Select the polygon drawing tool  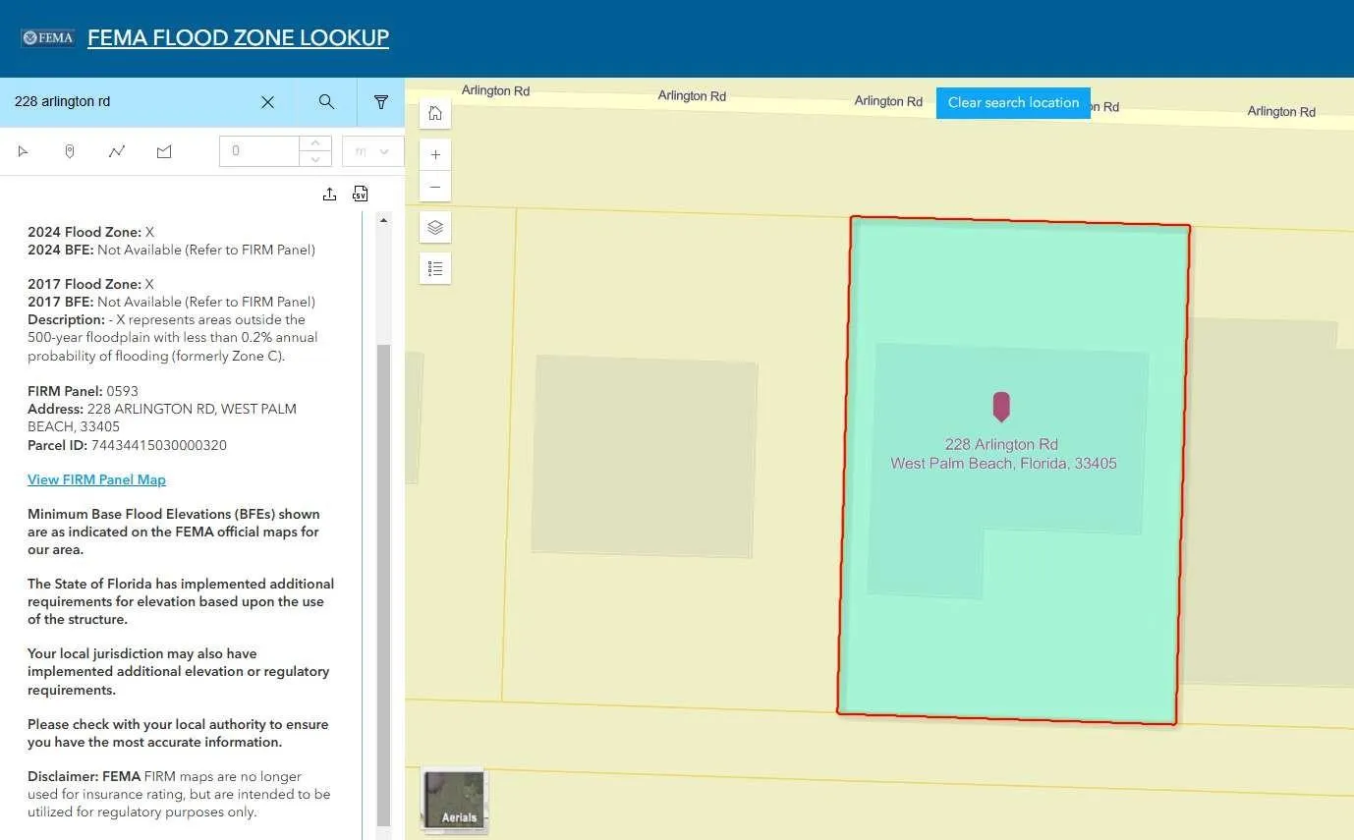tap(164, 151)
